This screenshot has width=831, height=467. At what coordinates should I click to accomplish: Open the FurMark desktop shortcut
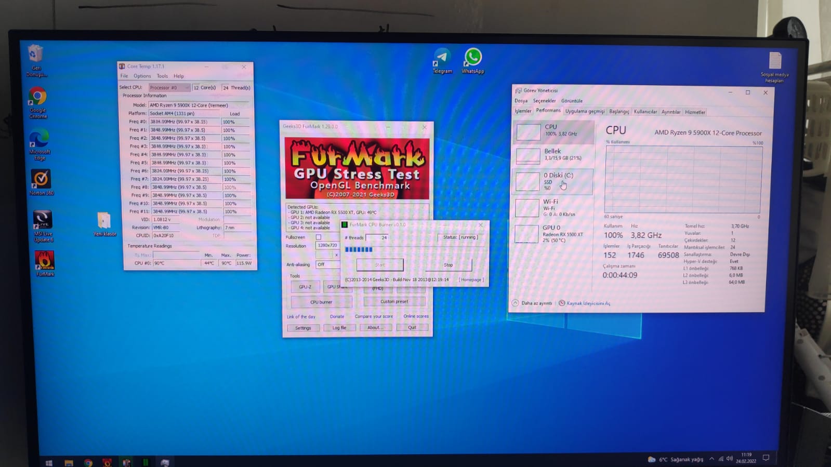click(45, 263)
